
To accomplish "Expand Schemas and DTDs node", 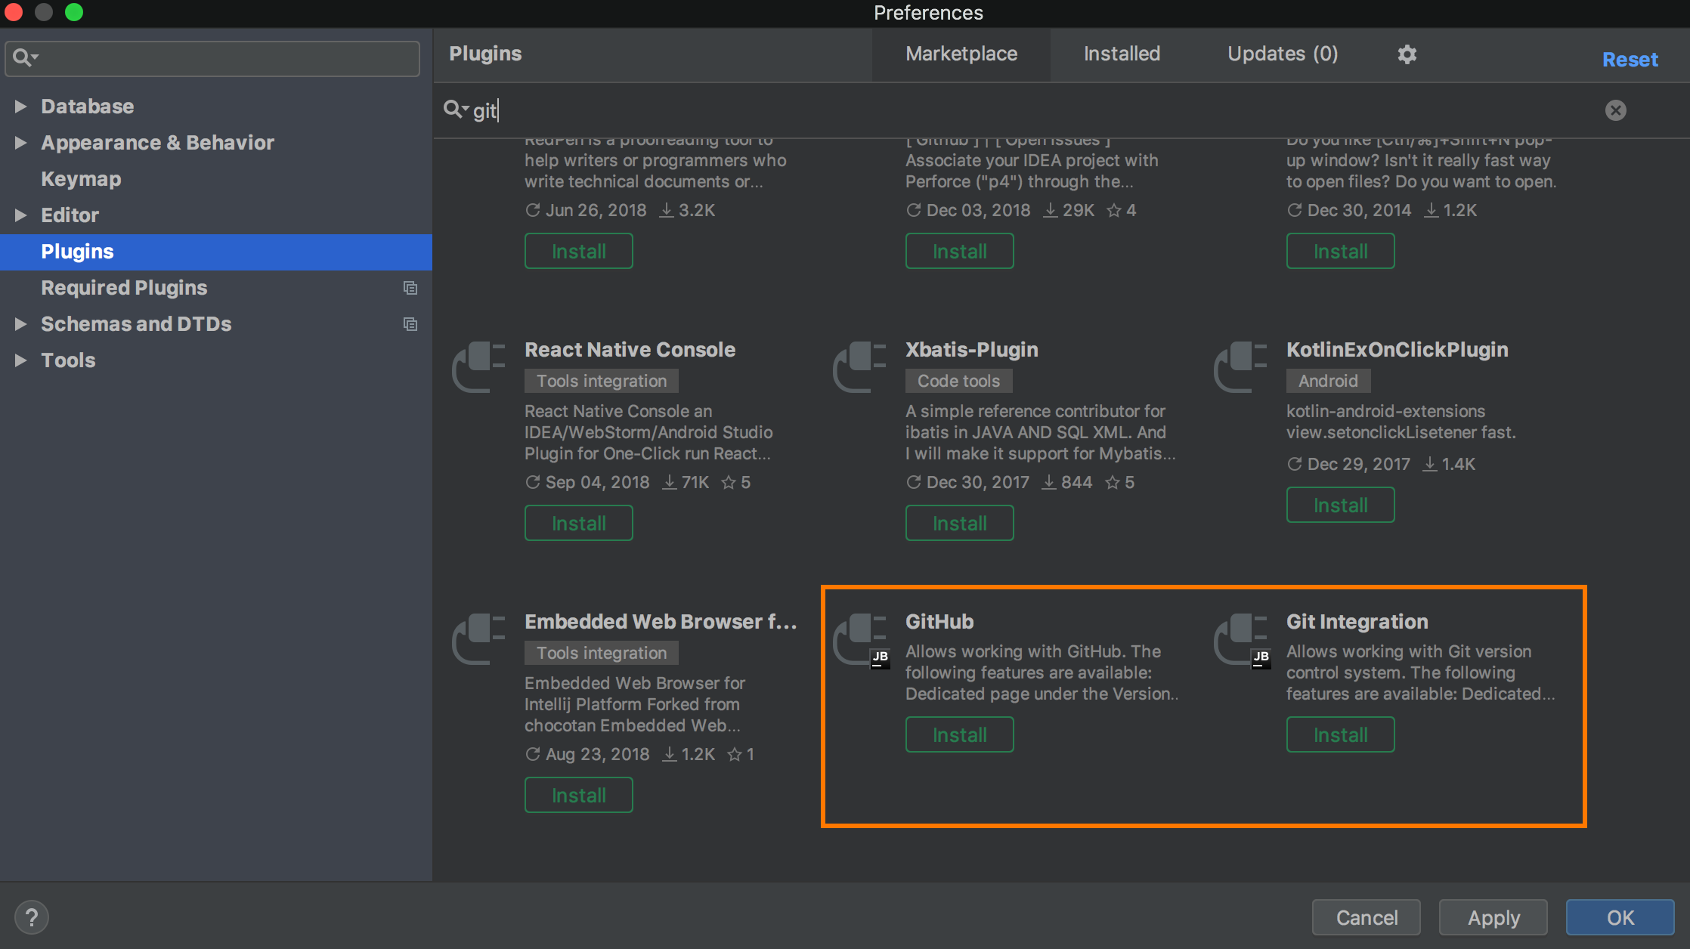I will pos(20,324).
